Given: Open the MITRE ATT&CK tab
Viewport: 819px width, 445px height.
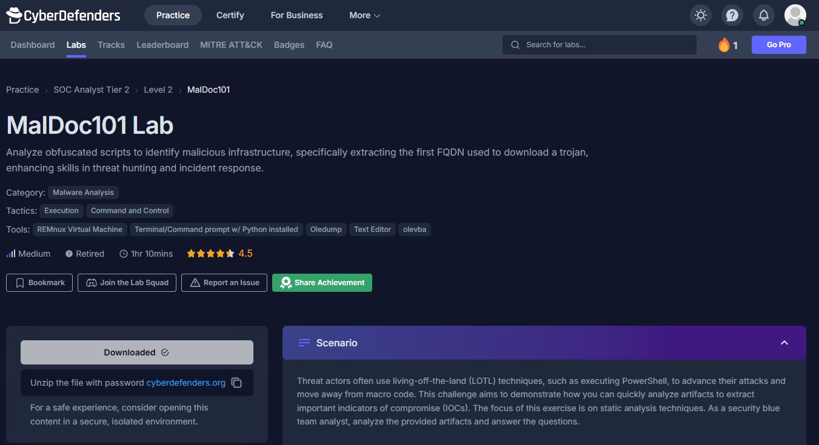Looking at the screenshot, I should tap(231, 45).
